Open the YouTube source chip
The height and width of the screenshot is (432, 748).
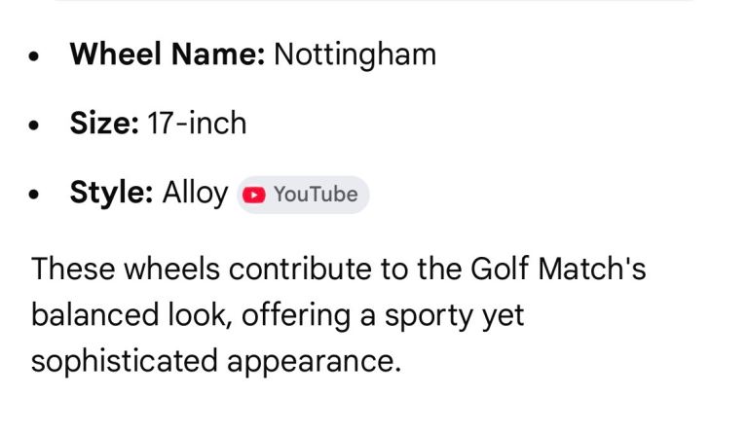pos(303,195)
